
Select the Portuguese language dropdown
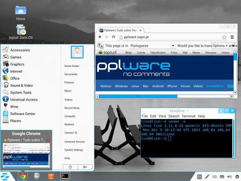[x=152, y=46]
